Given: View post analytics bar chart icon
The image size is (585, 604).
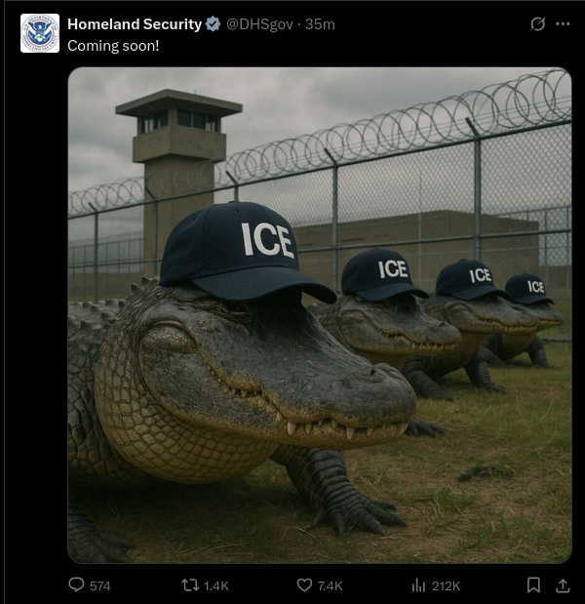Looking at the screenshot, I should click(418, 585).
